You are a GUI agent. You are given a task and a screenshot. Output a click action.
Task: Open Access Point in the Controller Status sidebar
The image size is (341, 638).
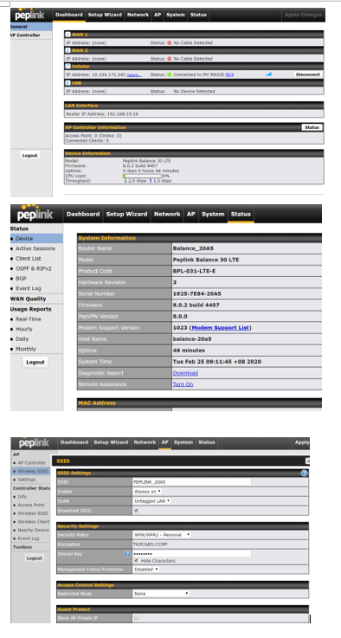31,505
